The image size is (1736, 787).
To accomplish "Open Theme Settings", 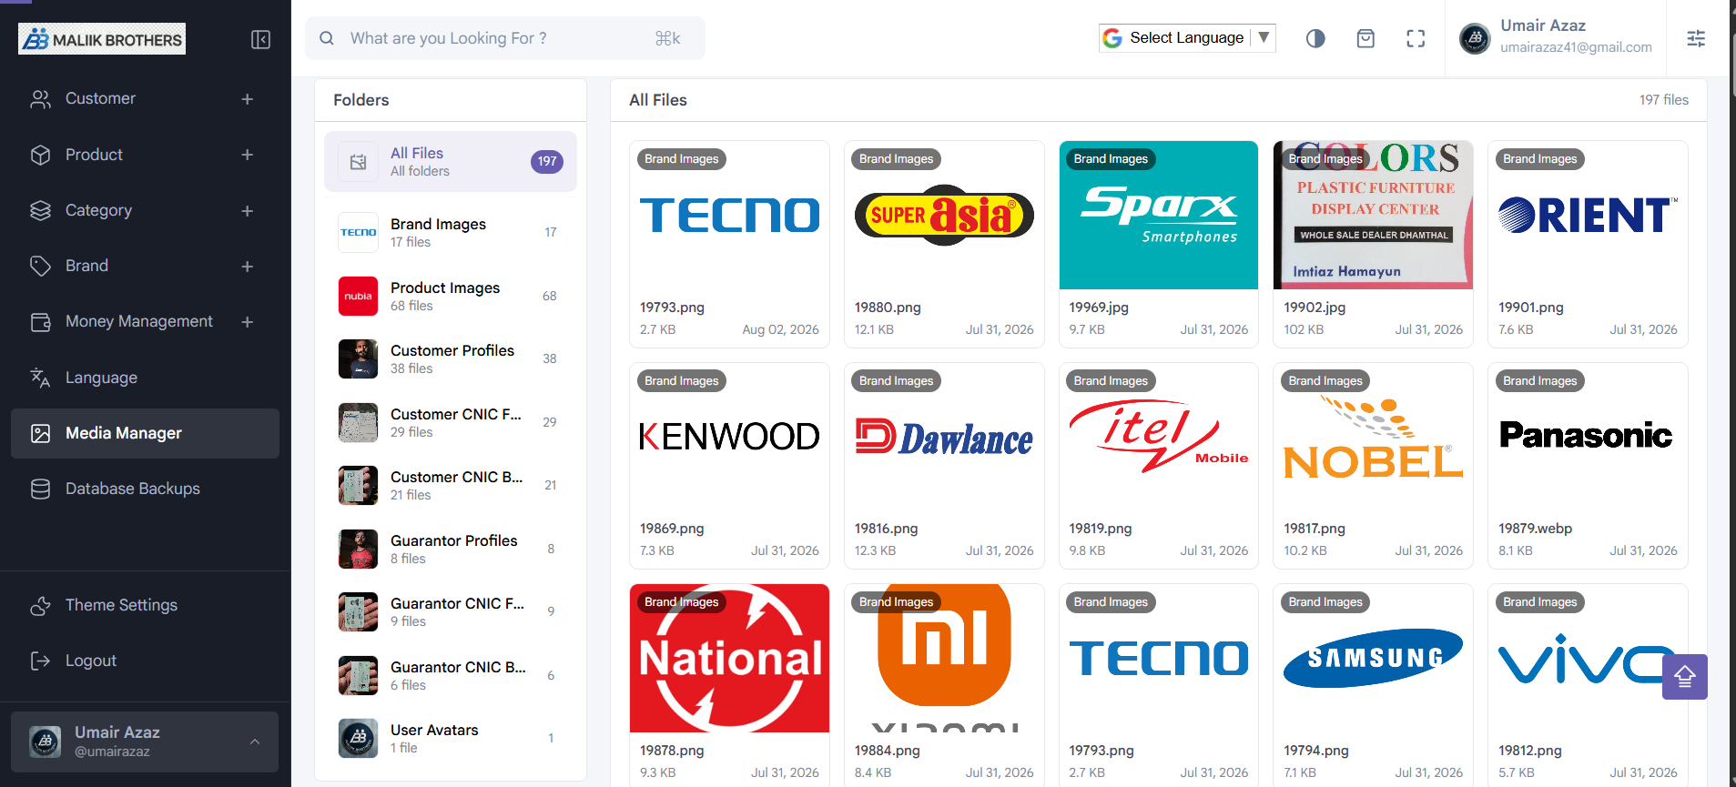I will tap(146, 606).
